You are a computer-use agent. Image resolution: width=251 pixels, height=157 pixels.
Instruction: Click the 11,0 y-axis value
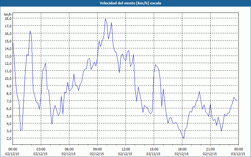[8, 71]
